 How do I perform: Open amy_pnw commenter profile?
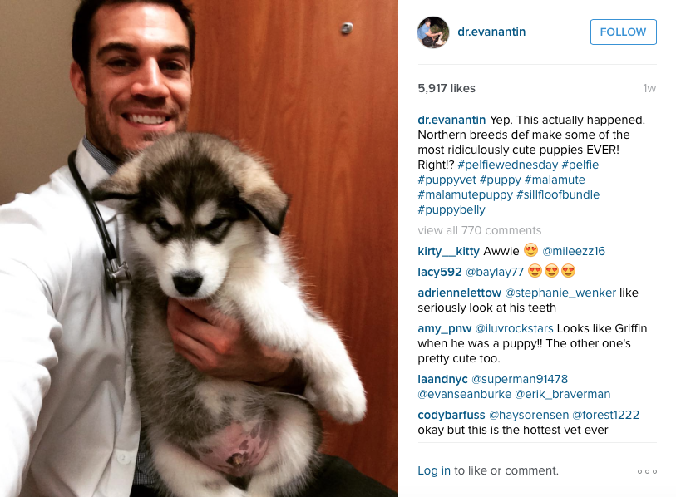tap(444, 328)
